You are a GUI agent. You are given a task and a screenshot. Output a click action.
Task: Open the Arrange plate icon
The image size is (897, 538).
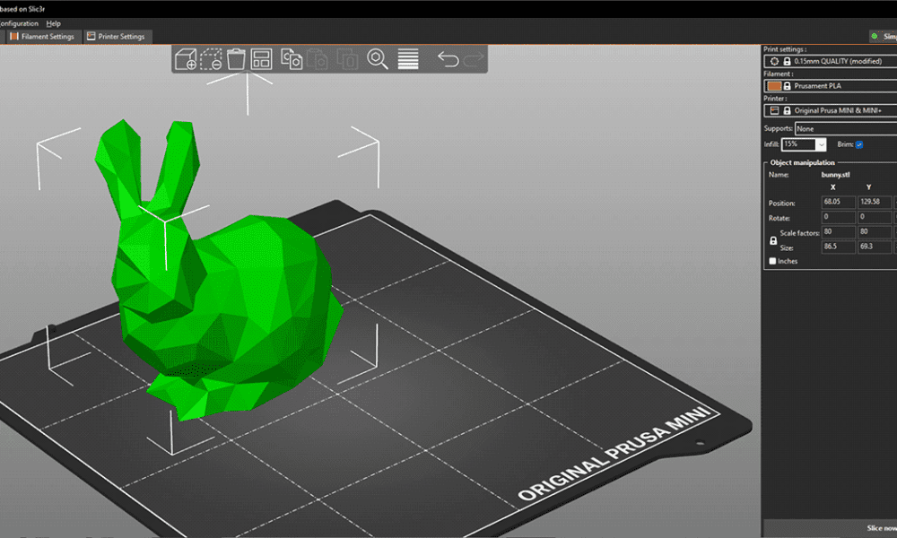pyautogui.click(x=262, y=58)
